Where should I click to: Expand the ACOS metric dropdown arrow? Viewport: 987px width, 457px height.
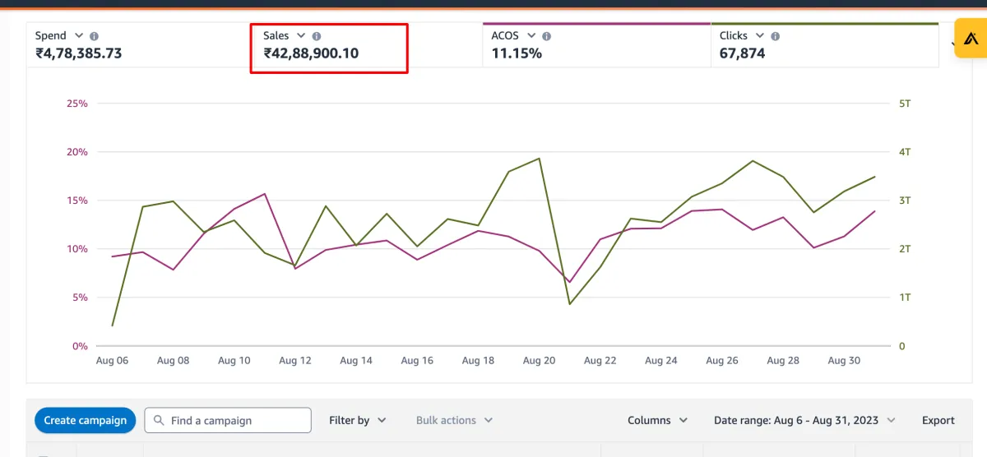531,35
